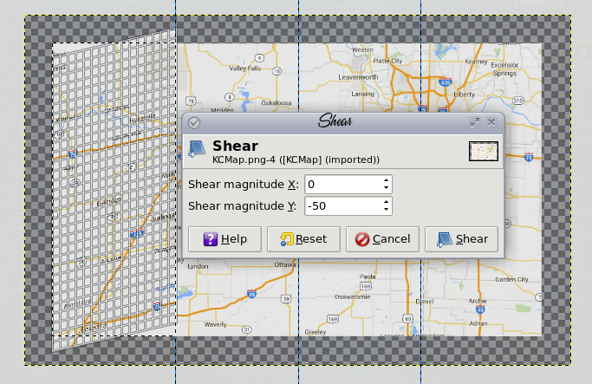Click the Route 59 shield on map

coord(286,299)
